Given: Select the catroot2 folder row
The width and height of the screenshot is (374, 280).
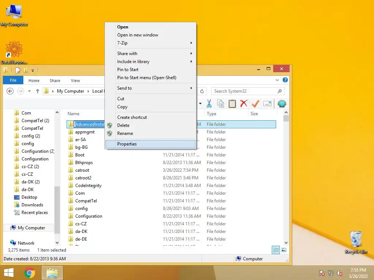Looking at the screenshot, I should (x=171, y=178).
